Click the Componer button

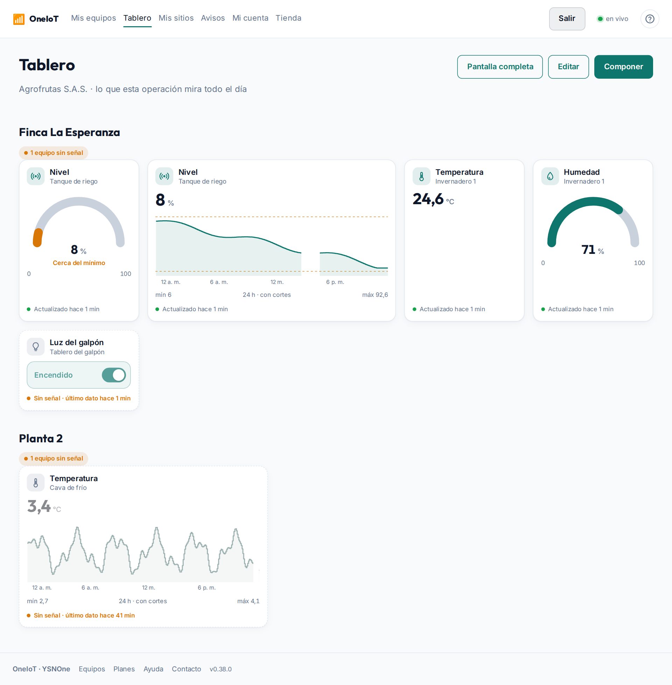(623, 67)
